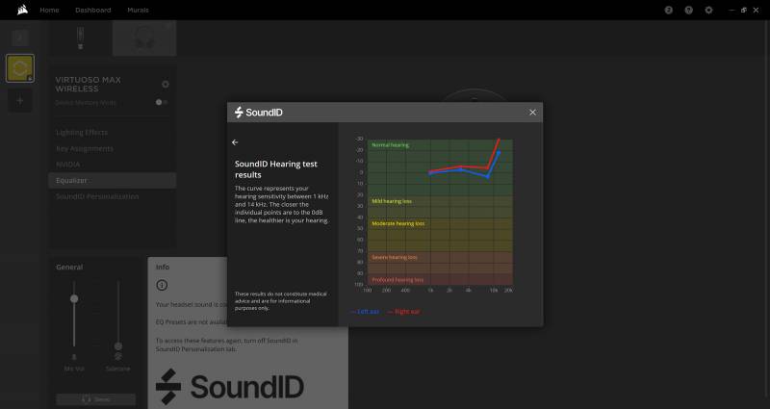
Task: Switch to the Dashboard tab
Action: point(93,10)
